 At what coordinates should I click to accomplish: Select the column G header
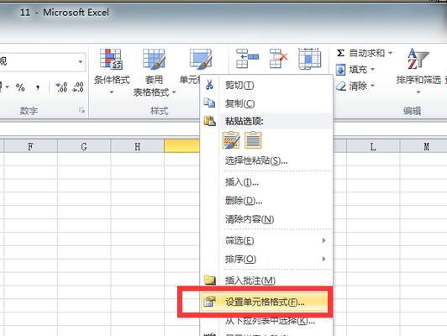84,146
